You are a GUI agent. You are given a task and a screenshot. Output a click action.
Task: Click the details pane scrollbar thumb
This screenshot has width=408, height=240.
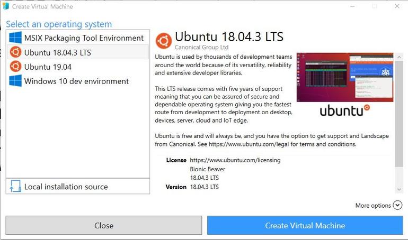(399, 114)
